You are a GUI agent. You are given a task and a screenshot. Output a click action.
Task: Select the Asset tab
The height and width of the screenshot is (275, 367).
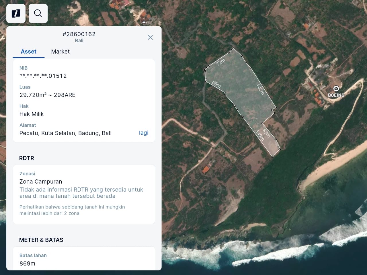28,52
